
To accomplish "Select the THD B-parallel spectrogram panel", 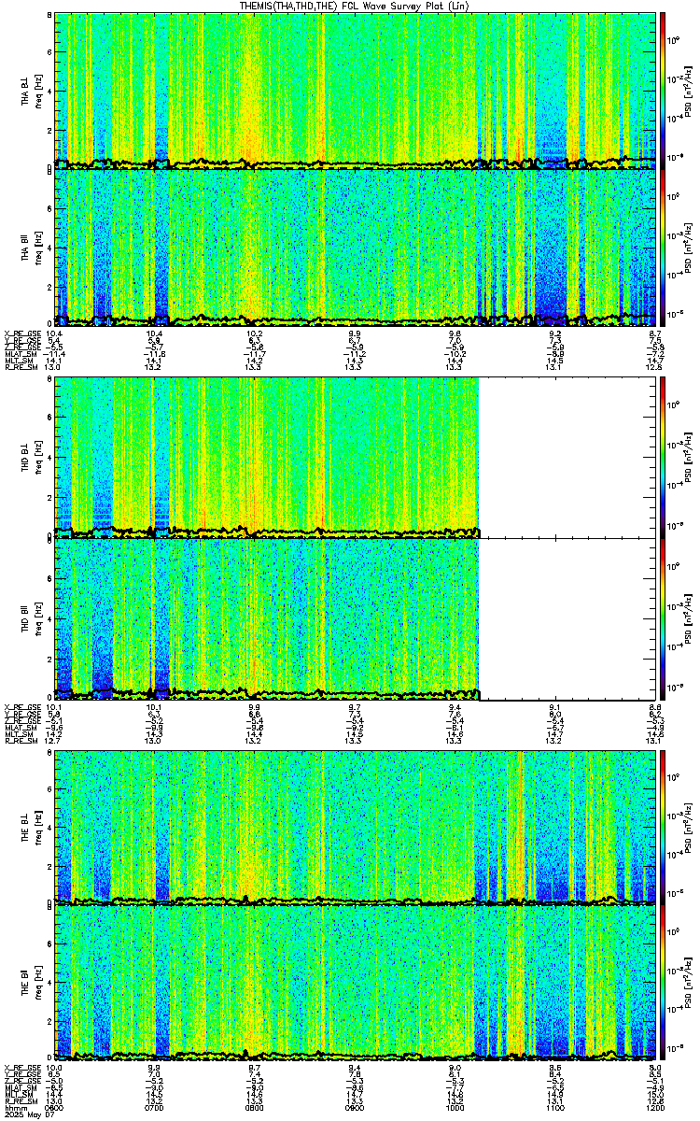I will pyautogui.click(x=356, y=617).
